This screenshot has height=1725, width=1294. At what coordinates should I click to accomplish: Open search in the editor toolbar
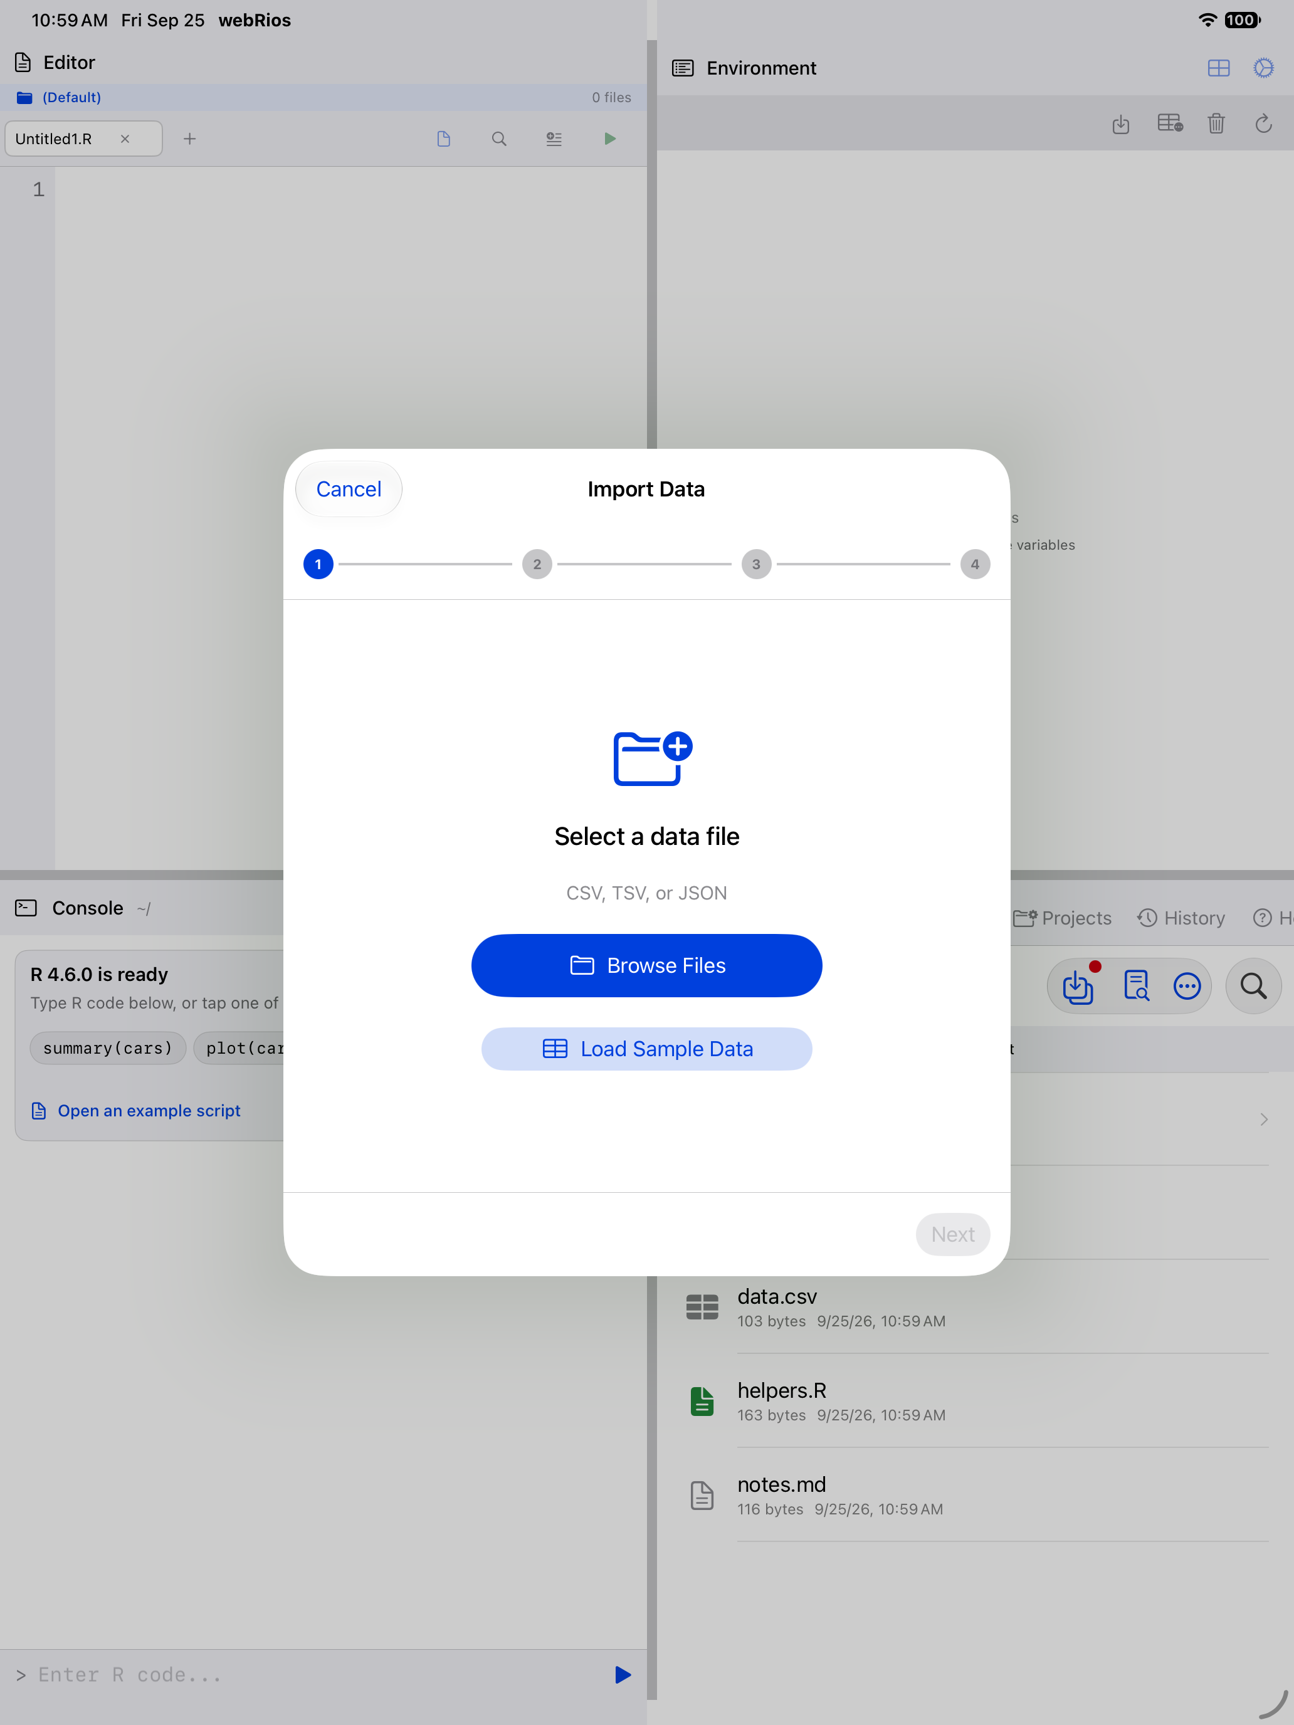tap(499, 139)
